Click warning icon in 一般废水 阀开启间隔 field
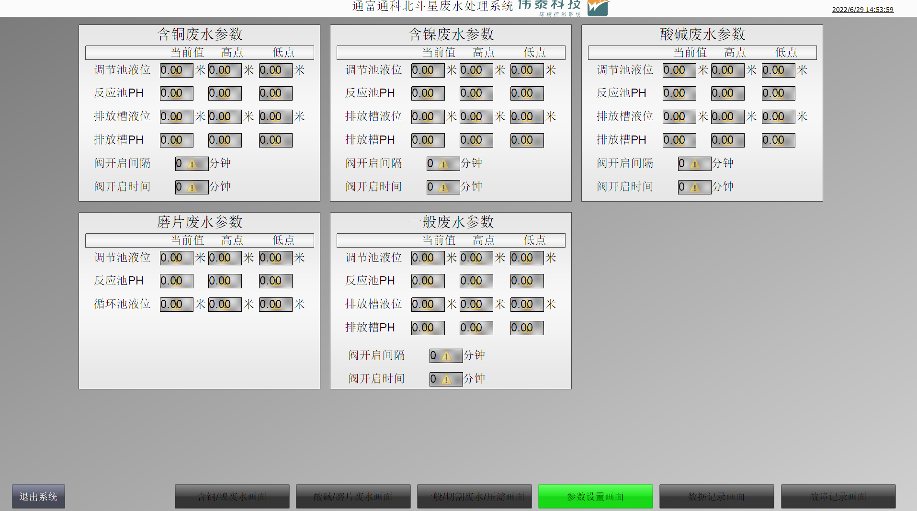The width and height of the screenshot is (917, 511). [x=446, y=356]
